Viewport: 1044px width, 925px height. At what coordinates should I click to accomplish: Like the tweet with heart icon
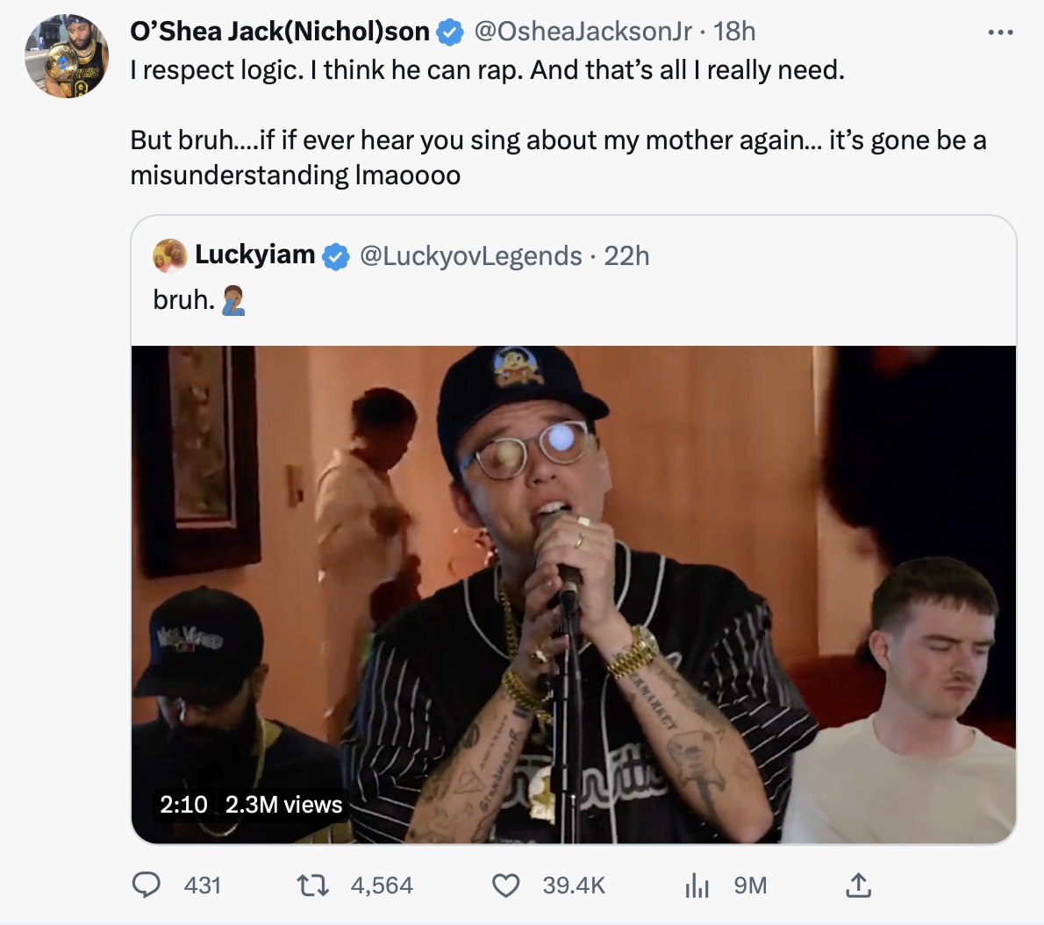[505, 886]
